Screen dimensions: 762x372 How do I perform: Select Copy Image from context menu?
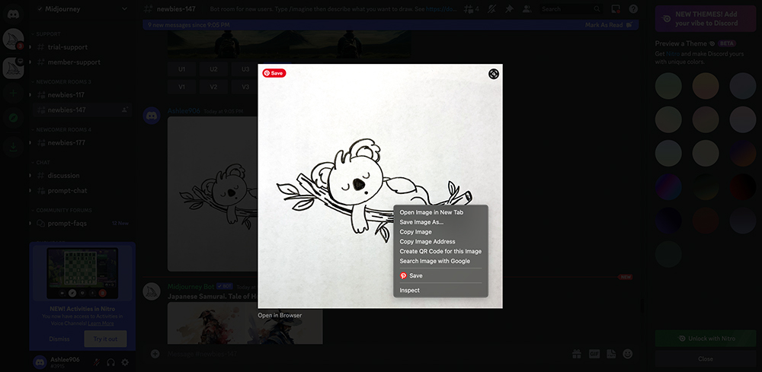pyautogui.click(x=415, y=232)
